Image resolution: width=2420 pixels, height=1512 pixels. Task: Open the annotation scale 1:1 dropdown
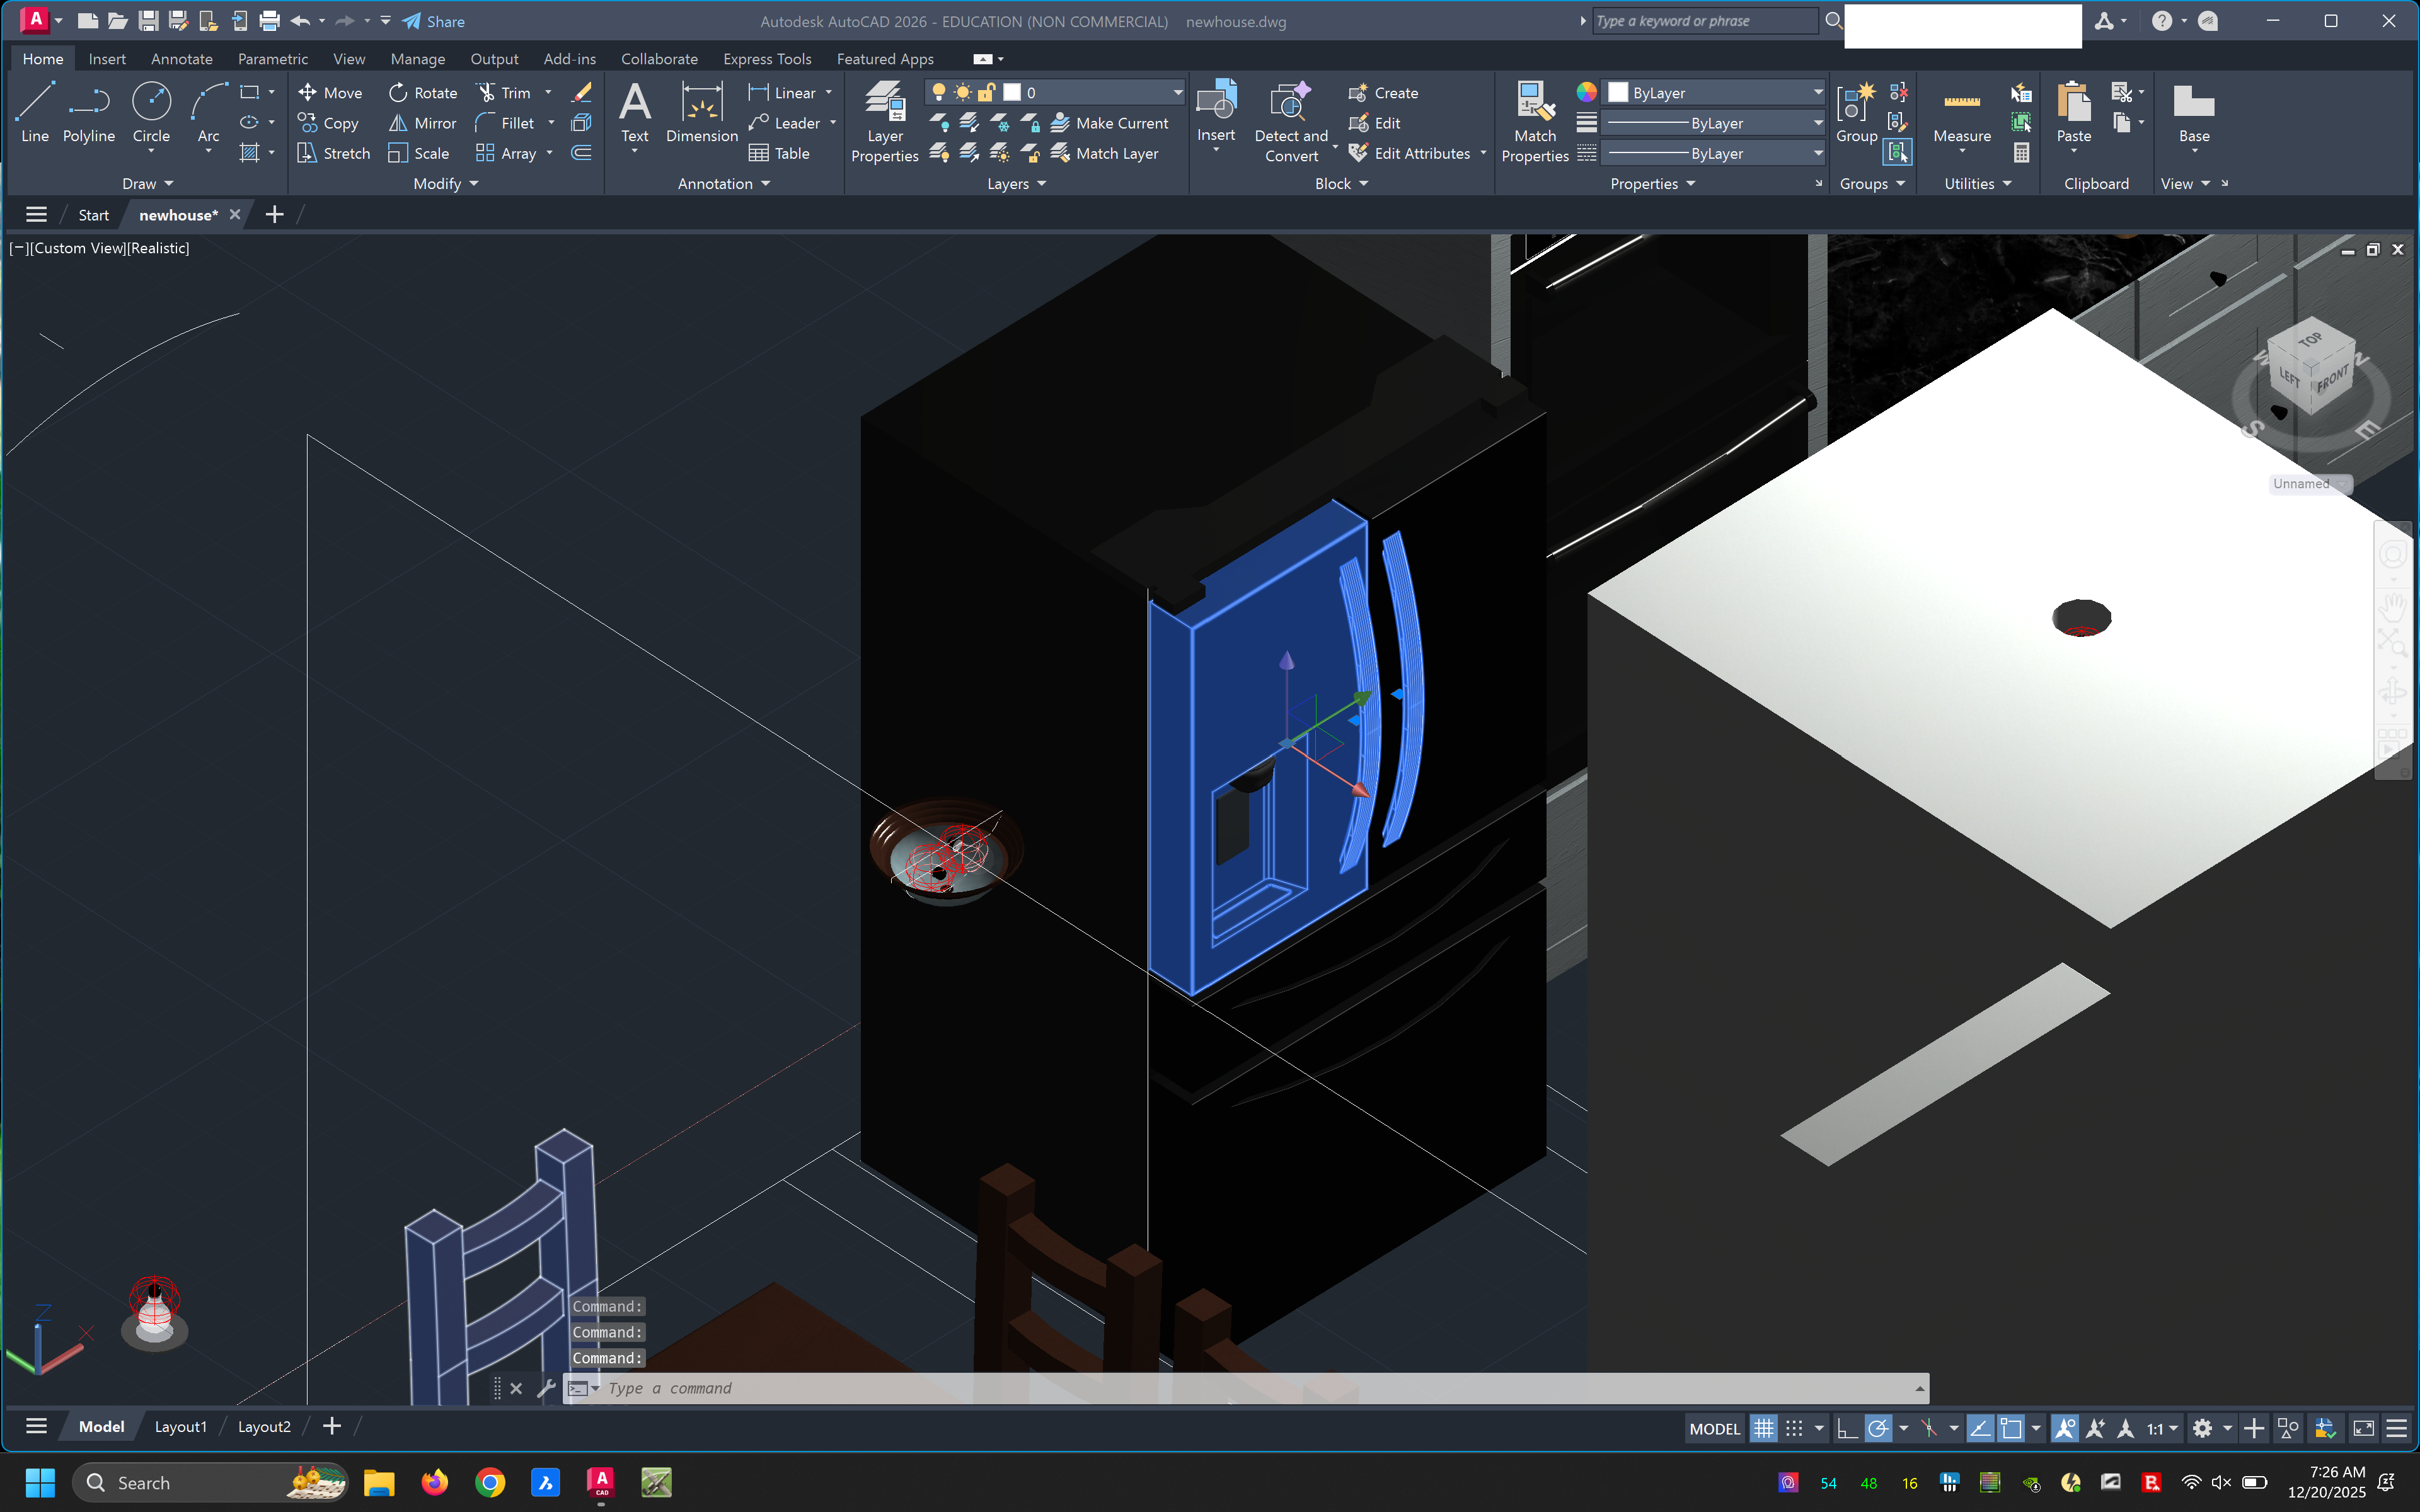tap(2162, 1428)
